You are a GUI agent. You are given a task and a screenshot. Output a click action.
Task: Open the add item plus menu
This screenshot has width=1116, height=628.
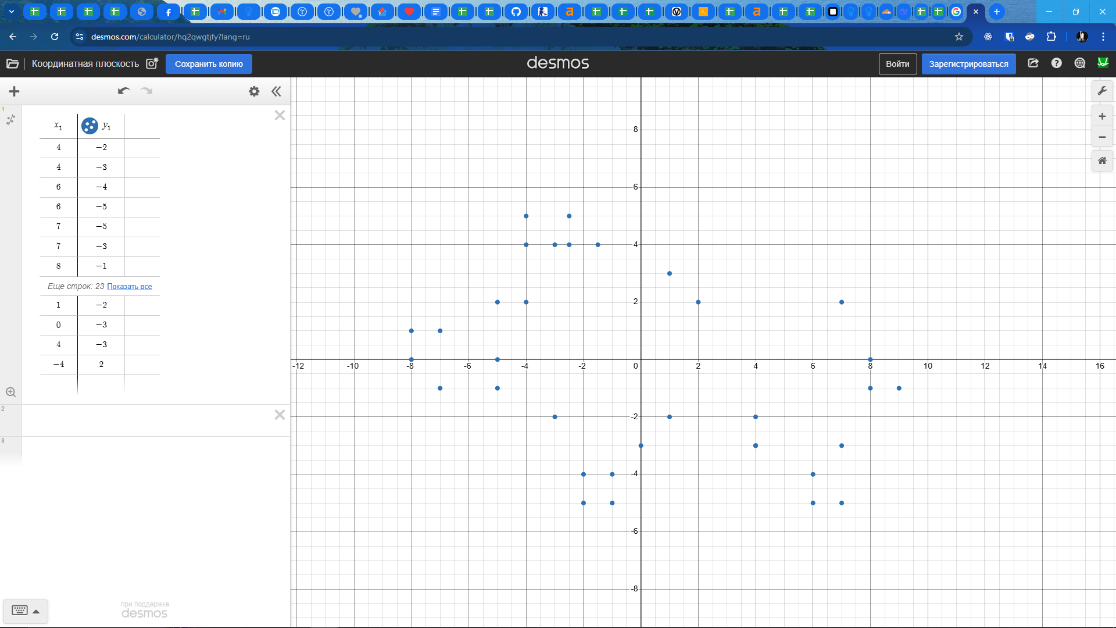[15, 91]
